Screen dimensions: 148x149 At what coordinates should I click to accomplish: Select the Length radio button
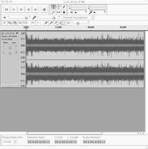click(68, 137)
